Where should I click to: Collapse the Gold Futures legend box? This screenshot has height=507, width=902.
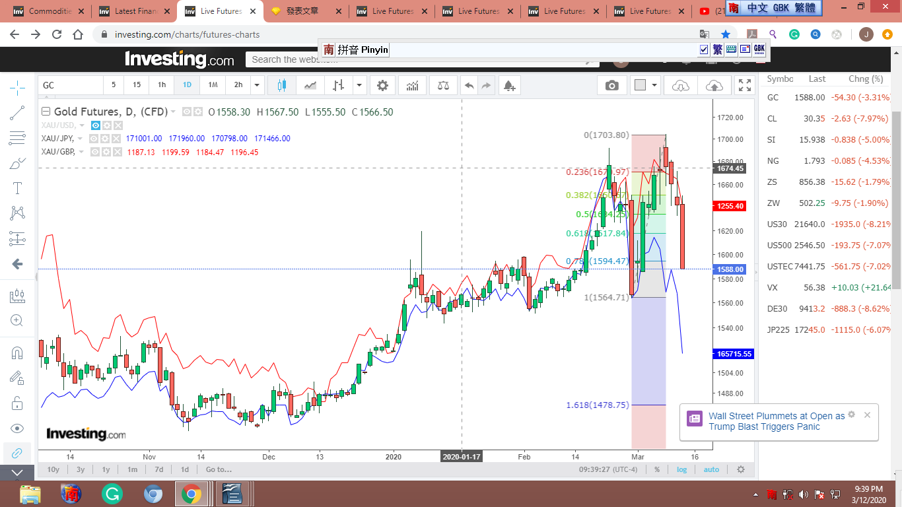point(46,112)
